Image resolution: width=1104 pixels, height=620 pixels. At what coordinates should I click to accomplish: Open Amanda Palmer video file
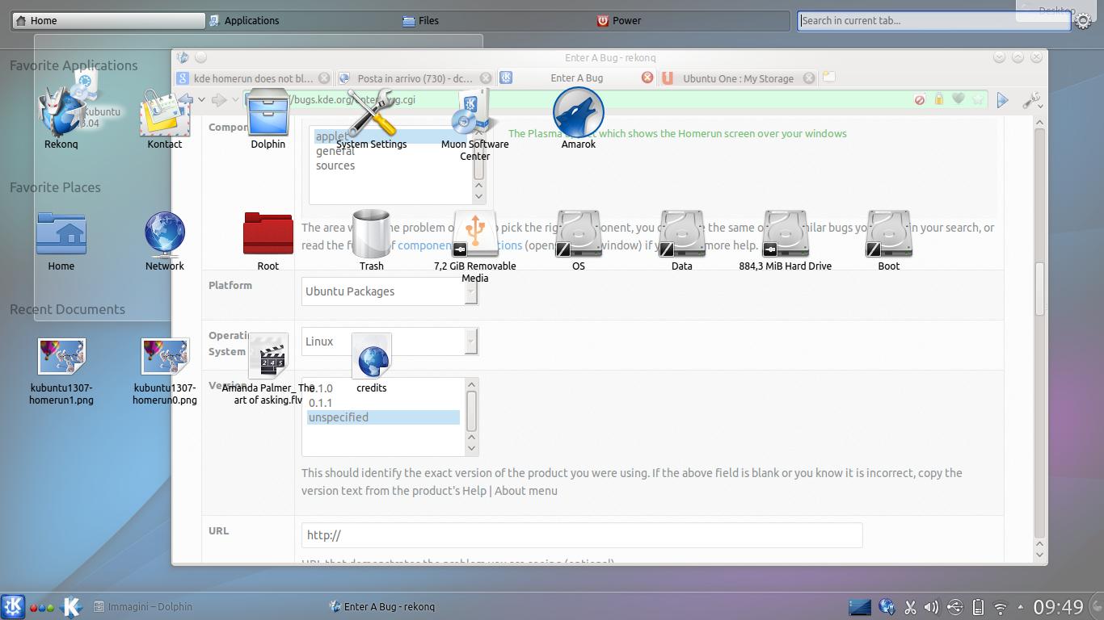point(268,368)
